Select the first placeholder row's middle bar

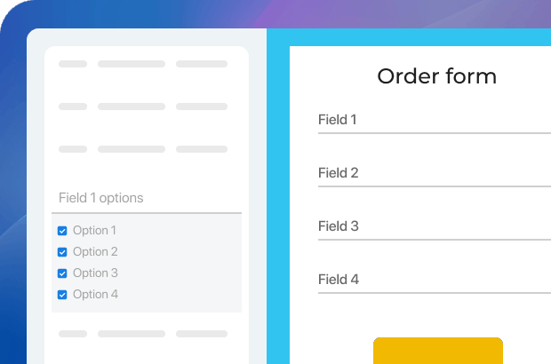pyautogui.click(x=132, y=64)
